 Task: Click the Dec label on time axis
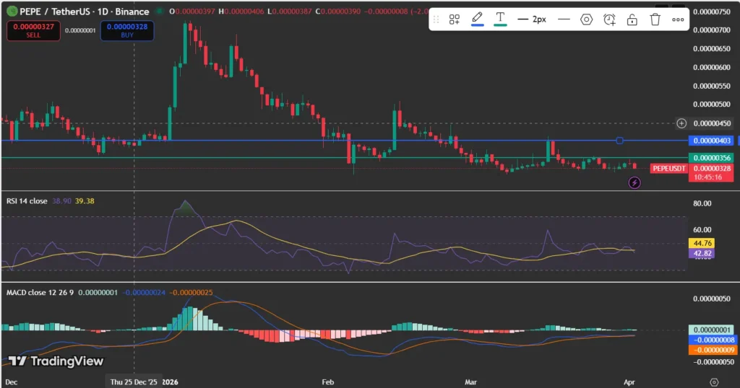[x=12, y=382]
